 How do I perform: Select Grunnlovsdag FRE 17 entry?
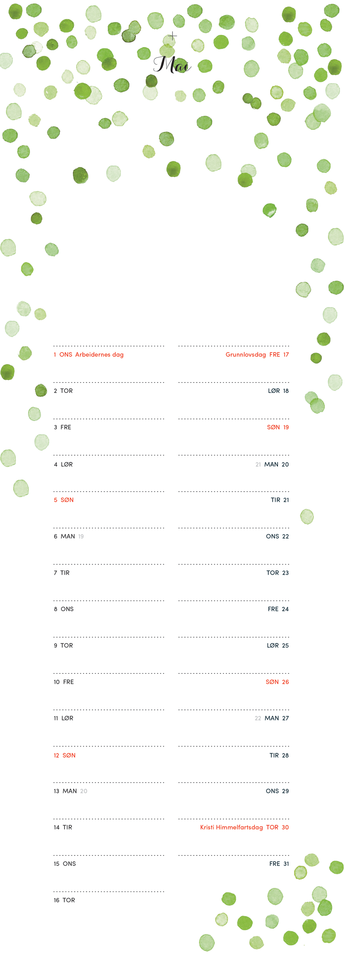click(x=257, y=355)
